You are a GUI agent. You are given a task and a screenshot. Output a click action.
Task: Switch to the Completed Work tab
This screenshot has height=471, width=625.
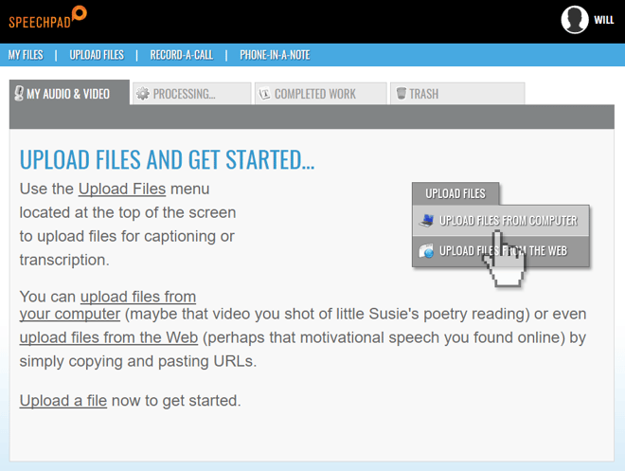321,94
